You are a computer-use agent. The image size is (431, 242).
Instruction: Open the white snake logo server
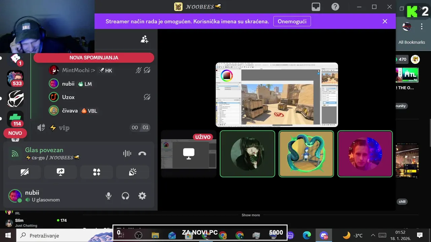pos(15,99)
